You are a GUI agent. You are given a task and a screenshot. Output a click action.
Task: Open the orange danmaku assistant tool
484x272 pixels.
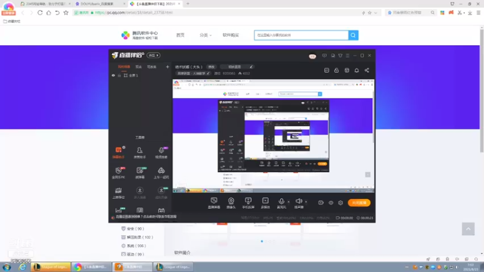(119, 153)
